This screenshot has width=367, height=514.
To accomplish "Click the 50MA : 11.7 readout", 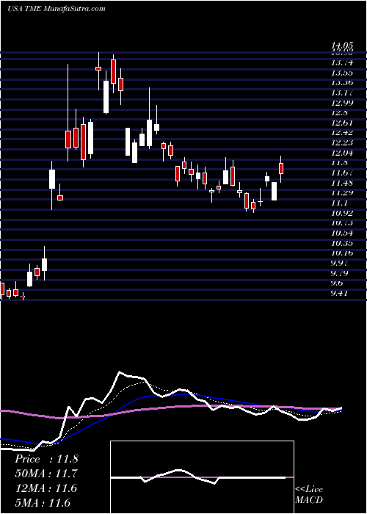I will point(46,474).
